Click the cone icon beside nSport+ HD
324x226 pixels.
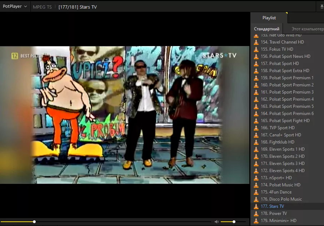(x=256, y=178)
